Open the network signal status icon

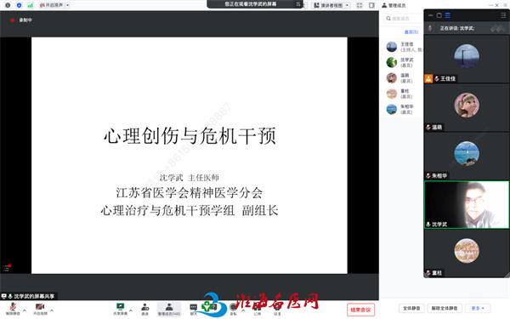click(x=30, y=5)
